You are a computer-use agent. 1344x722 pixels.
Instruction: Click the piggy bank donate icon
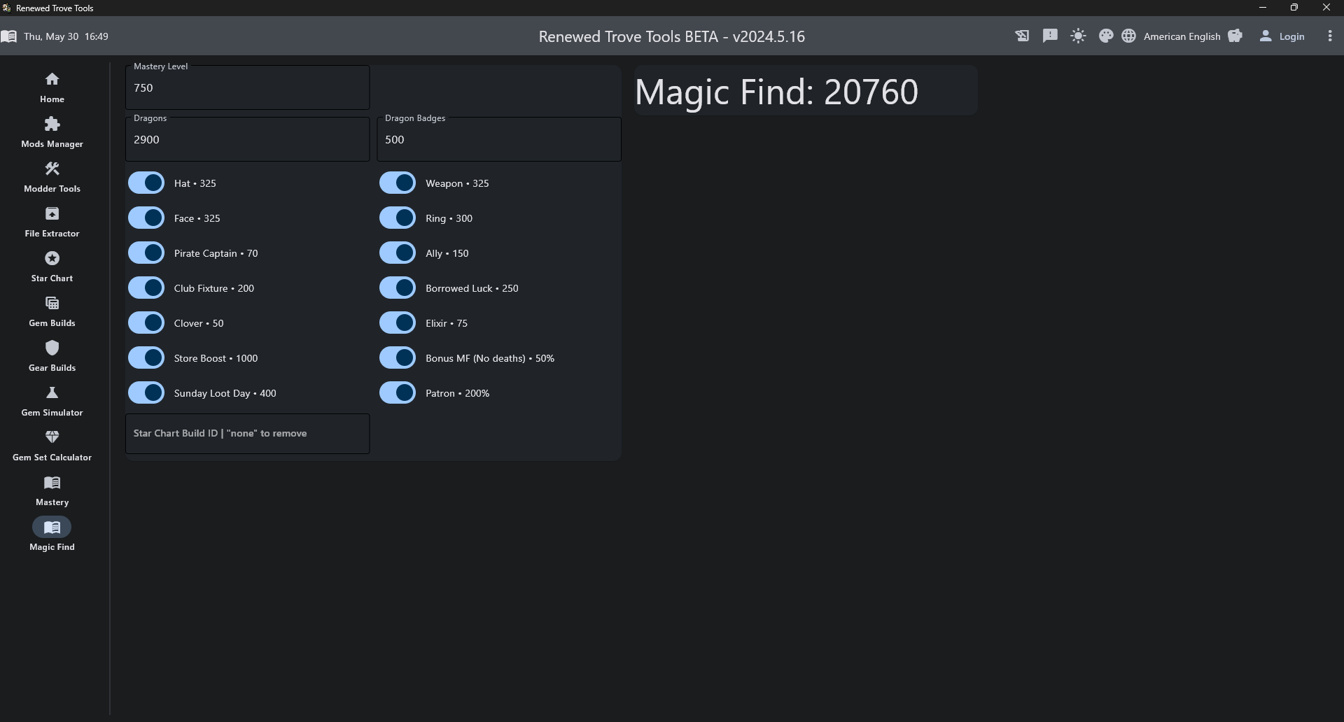[1235, 36]
